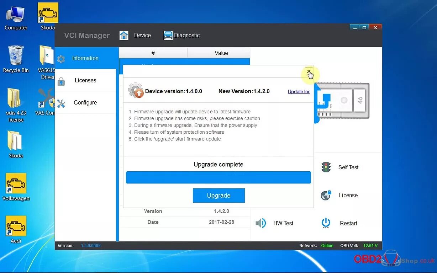Click 'Device version:1.4.0.0' text
Screen dimensions: 437x273
pyautogui.click(x=174, y=91)
